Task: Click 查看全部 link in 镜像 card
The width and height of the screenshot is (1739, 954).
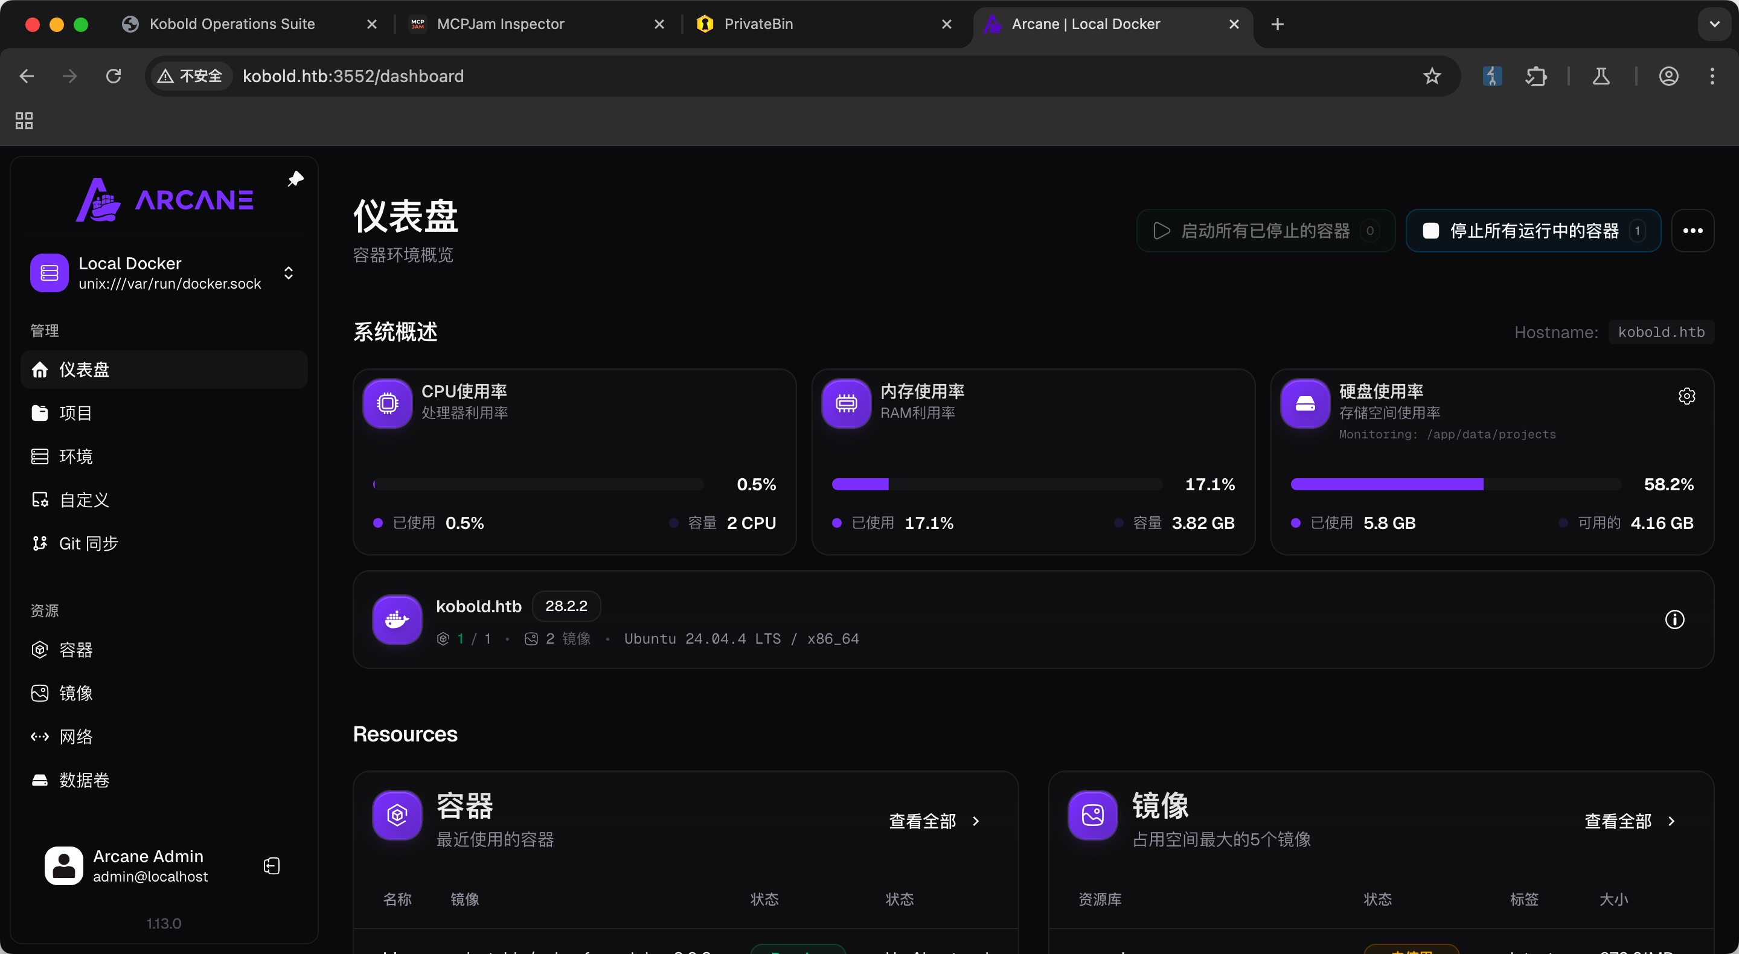Action: [1630, 821]
